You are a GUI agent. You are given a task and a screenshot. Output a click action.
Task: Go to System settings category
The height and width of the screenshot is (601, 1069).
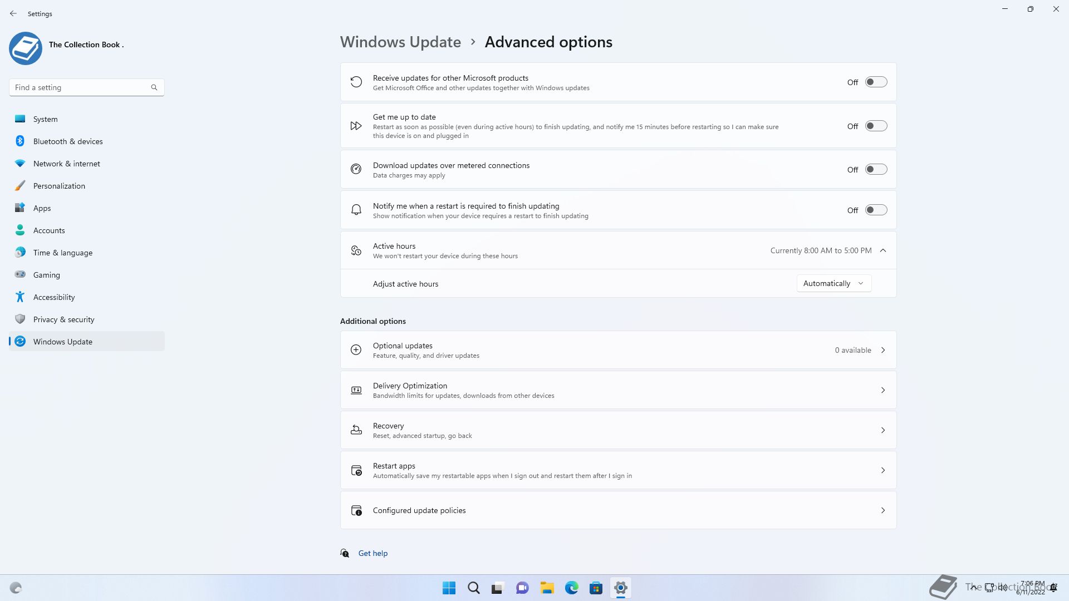(87, 119)
